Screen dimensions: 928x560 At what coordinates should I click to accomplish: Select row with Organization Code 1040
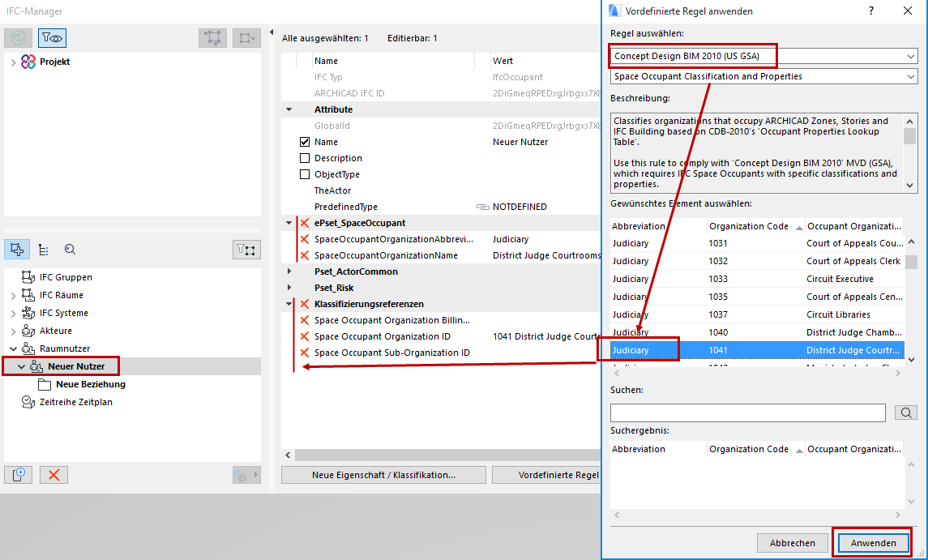click(x=757, y=332)
